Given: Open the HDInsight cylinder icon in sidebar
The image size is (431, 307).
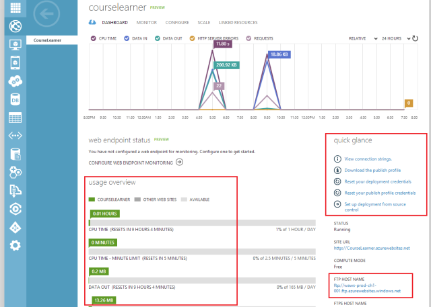Looking at the screenshot, I should tap(15, 154).
